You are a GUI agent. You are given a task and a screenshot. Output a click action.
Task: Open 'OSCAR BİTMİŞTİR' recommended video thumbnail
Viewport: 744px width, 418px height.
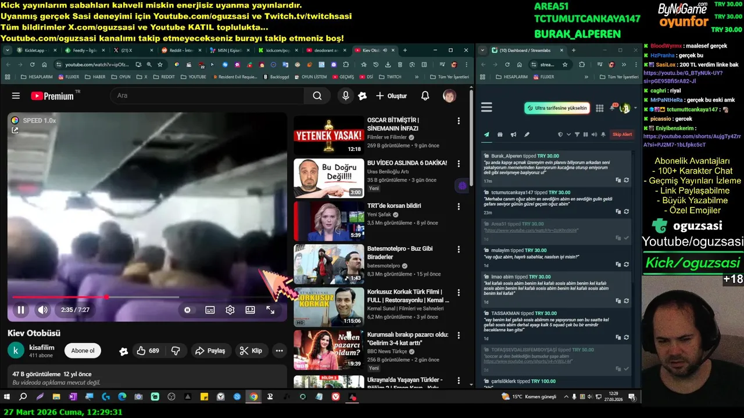pyautogui.click(x=328, y=135)
